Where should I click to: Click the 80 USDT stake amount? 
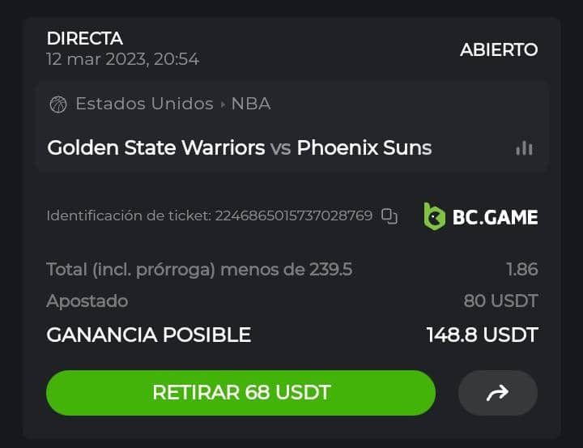click(500, 301)
